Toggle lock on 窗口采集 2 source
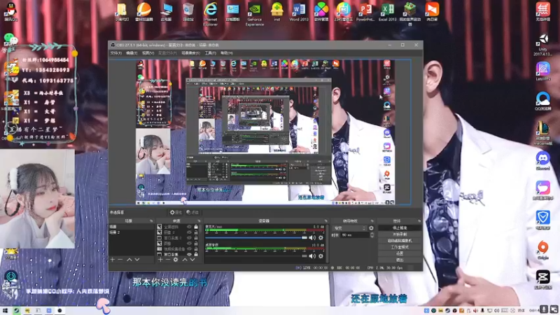Image resolution: width=560 pixels, height=315 pixels. click(x=196, y=238)
